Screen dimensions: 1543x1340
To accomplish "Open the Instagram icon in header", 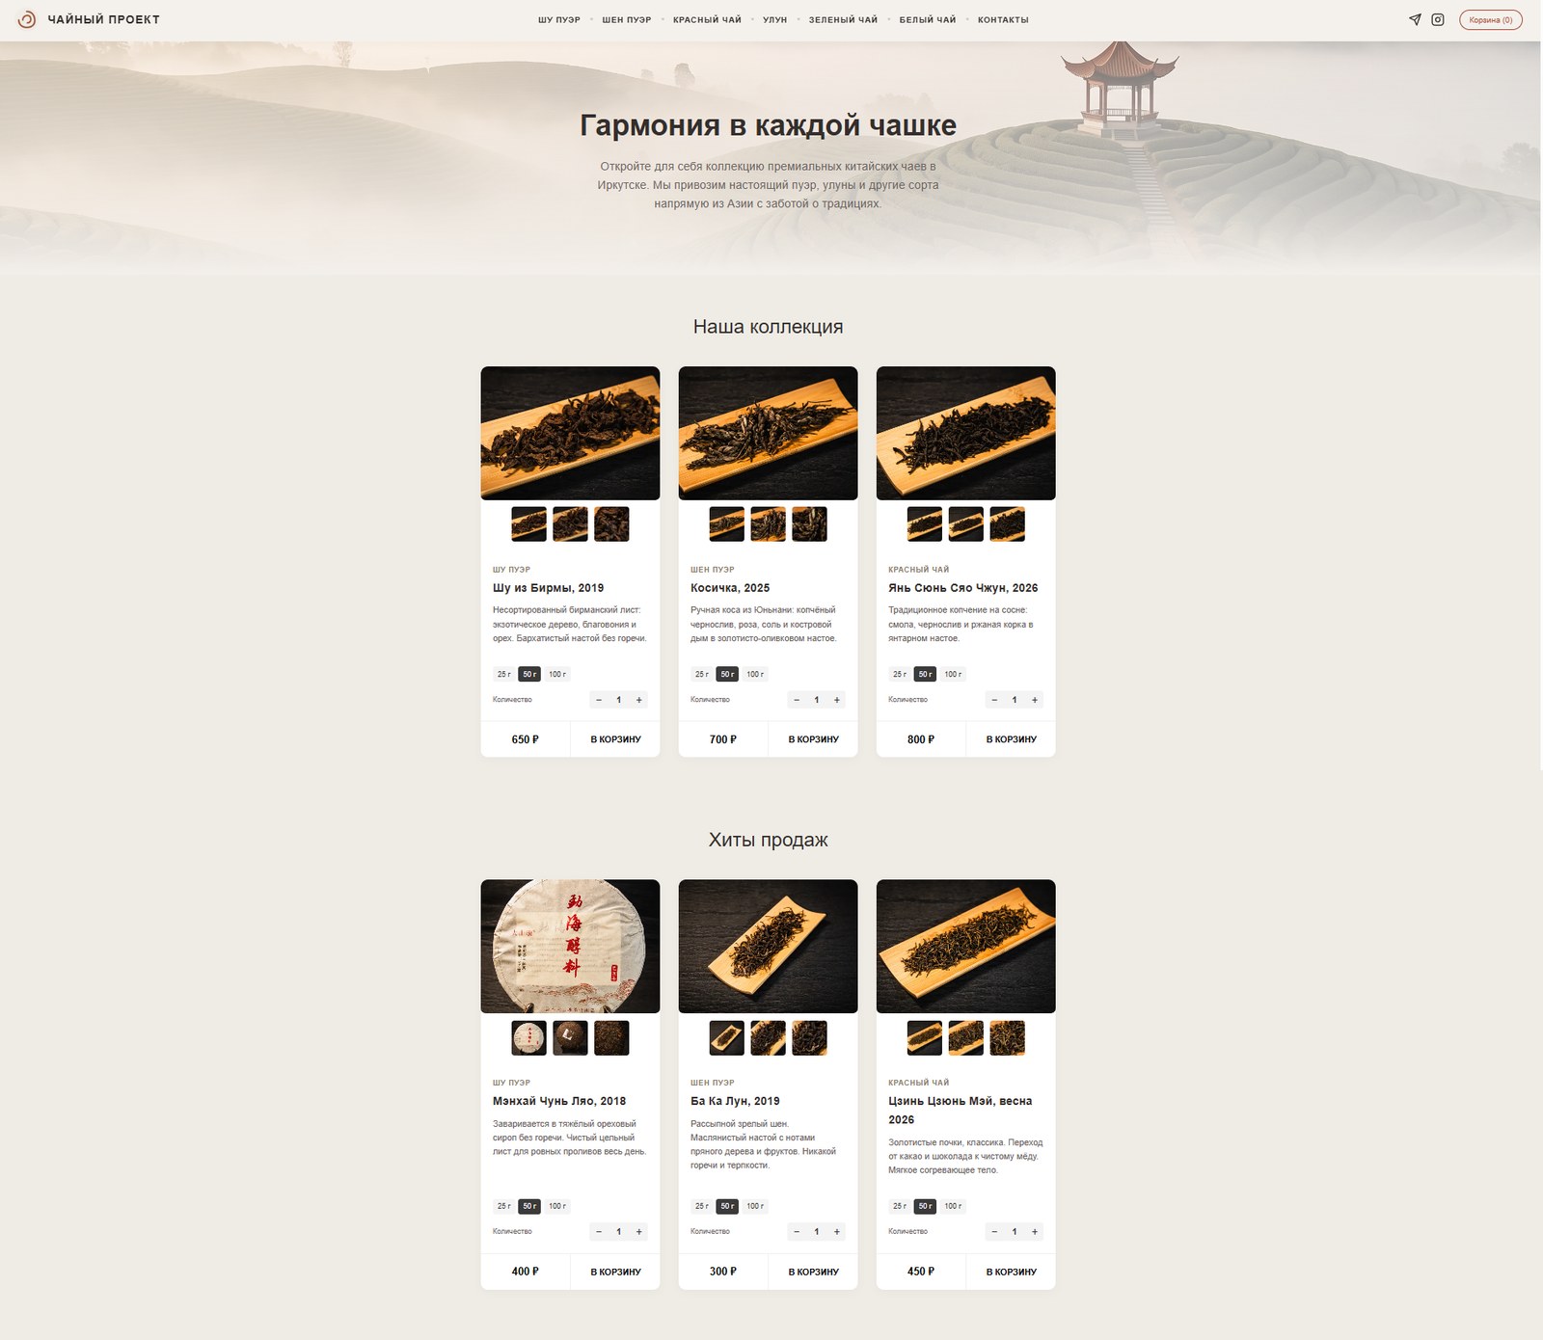I will pyautogui.click(x=1438, y=19).
